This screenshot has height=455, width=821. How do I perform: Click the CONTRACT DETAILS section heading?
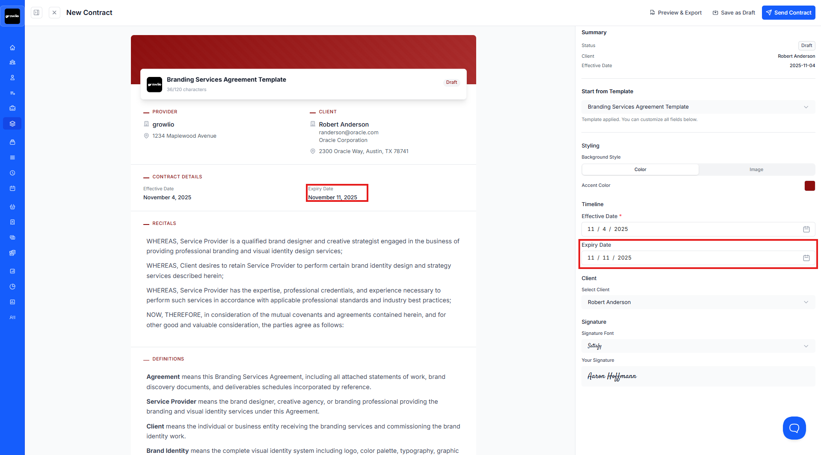tap(177, 177)
